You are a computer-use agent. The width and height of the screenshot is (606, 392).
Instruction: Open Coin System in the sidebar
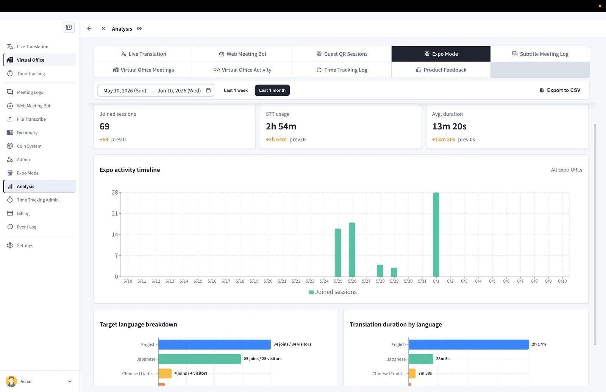tap(39, 146)
